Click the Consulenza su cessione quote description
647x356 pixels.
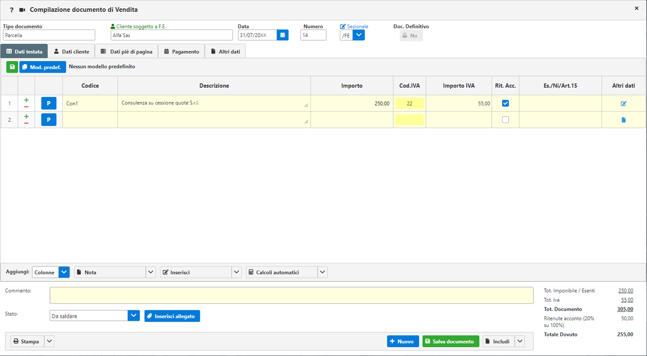coord(214,103)
